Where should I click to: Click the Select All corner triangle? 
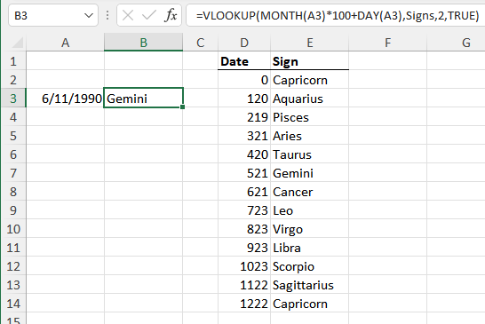click(18, 43)
